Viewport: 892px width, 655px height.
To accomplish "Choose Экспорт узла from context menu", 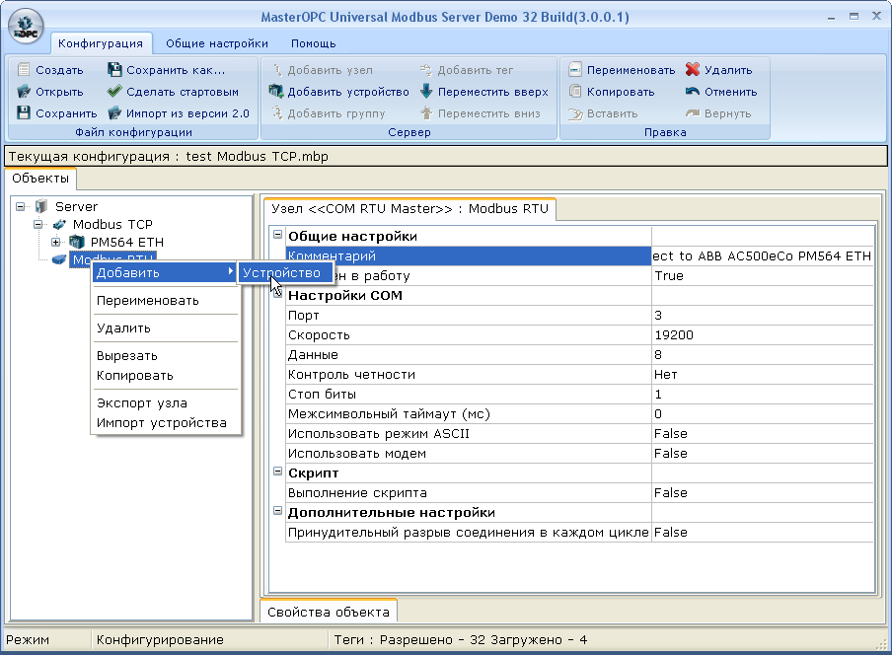I will pos(141,402).
